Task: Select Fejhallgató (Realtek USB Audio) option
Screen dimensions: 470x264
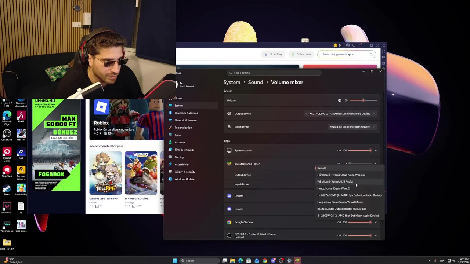Action: (349, 181)
